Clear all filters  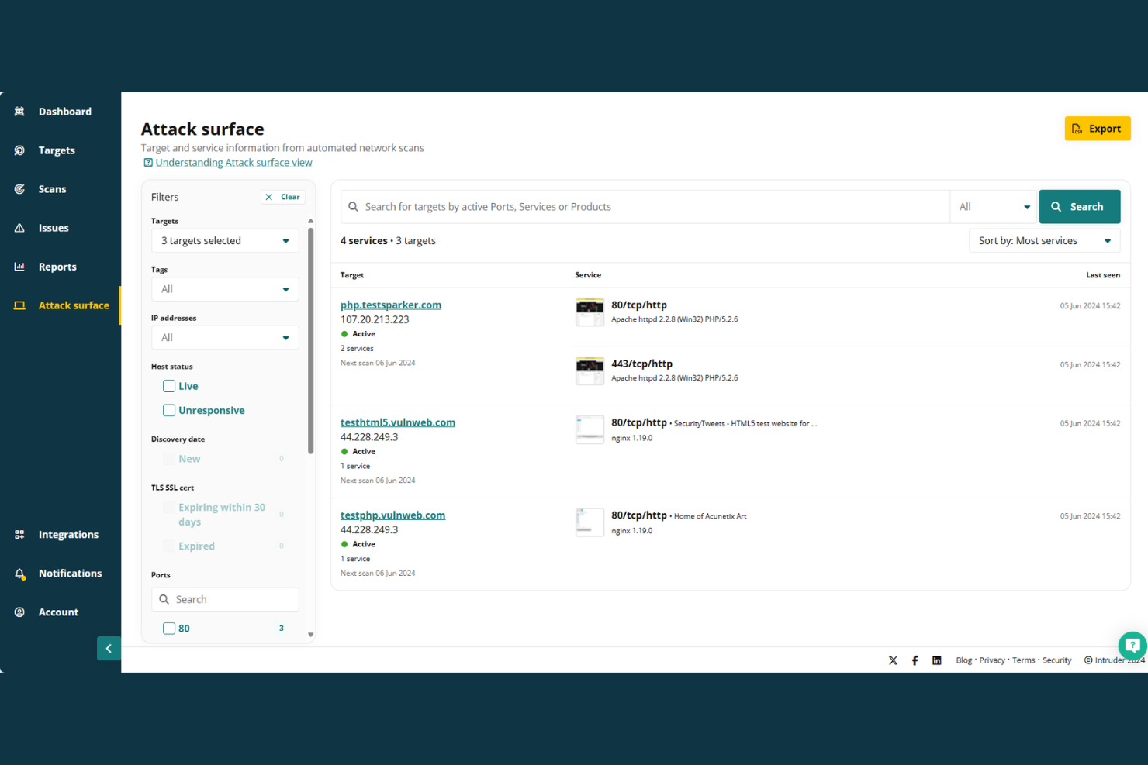[283, 197]
